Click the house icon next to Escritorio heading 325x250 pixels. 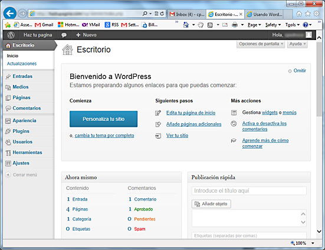[x=68, y=50]
